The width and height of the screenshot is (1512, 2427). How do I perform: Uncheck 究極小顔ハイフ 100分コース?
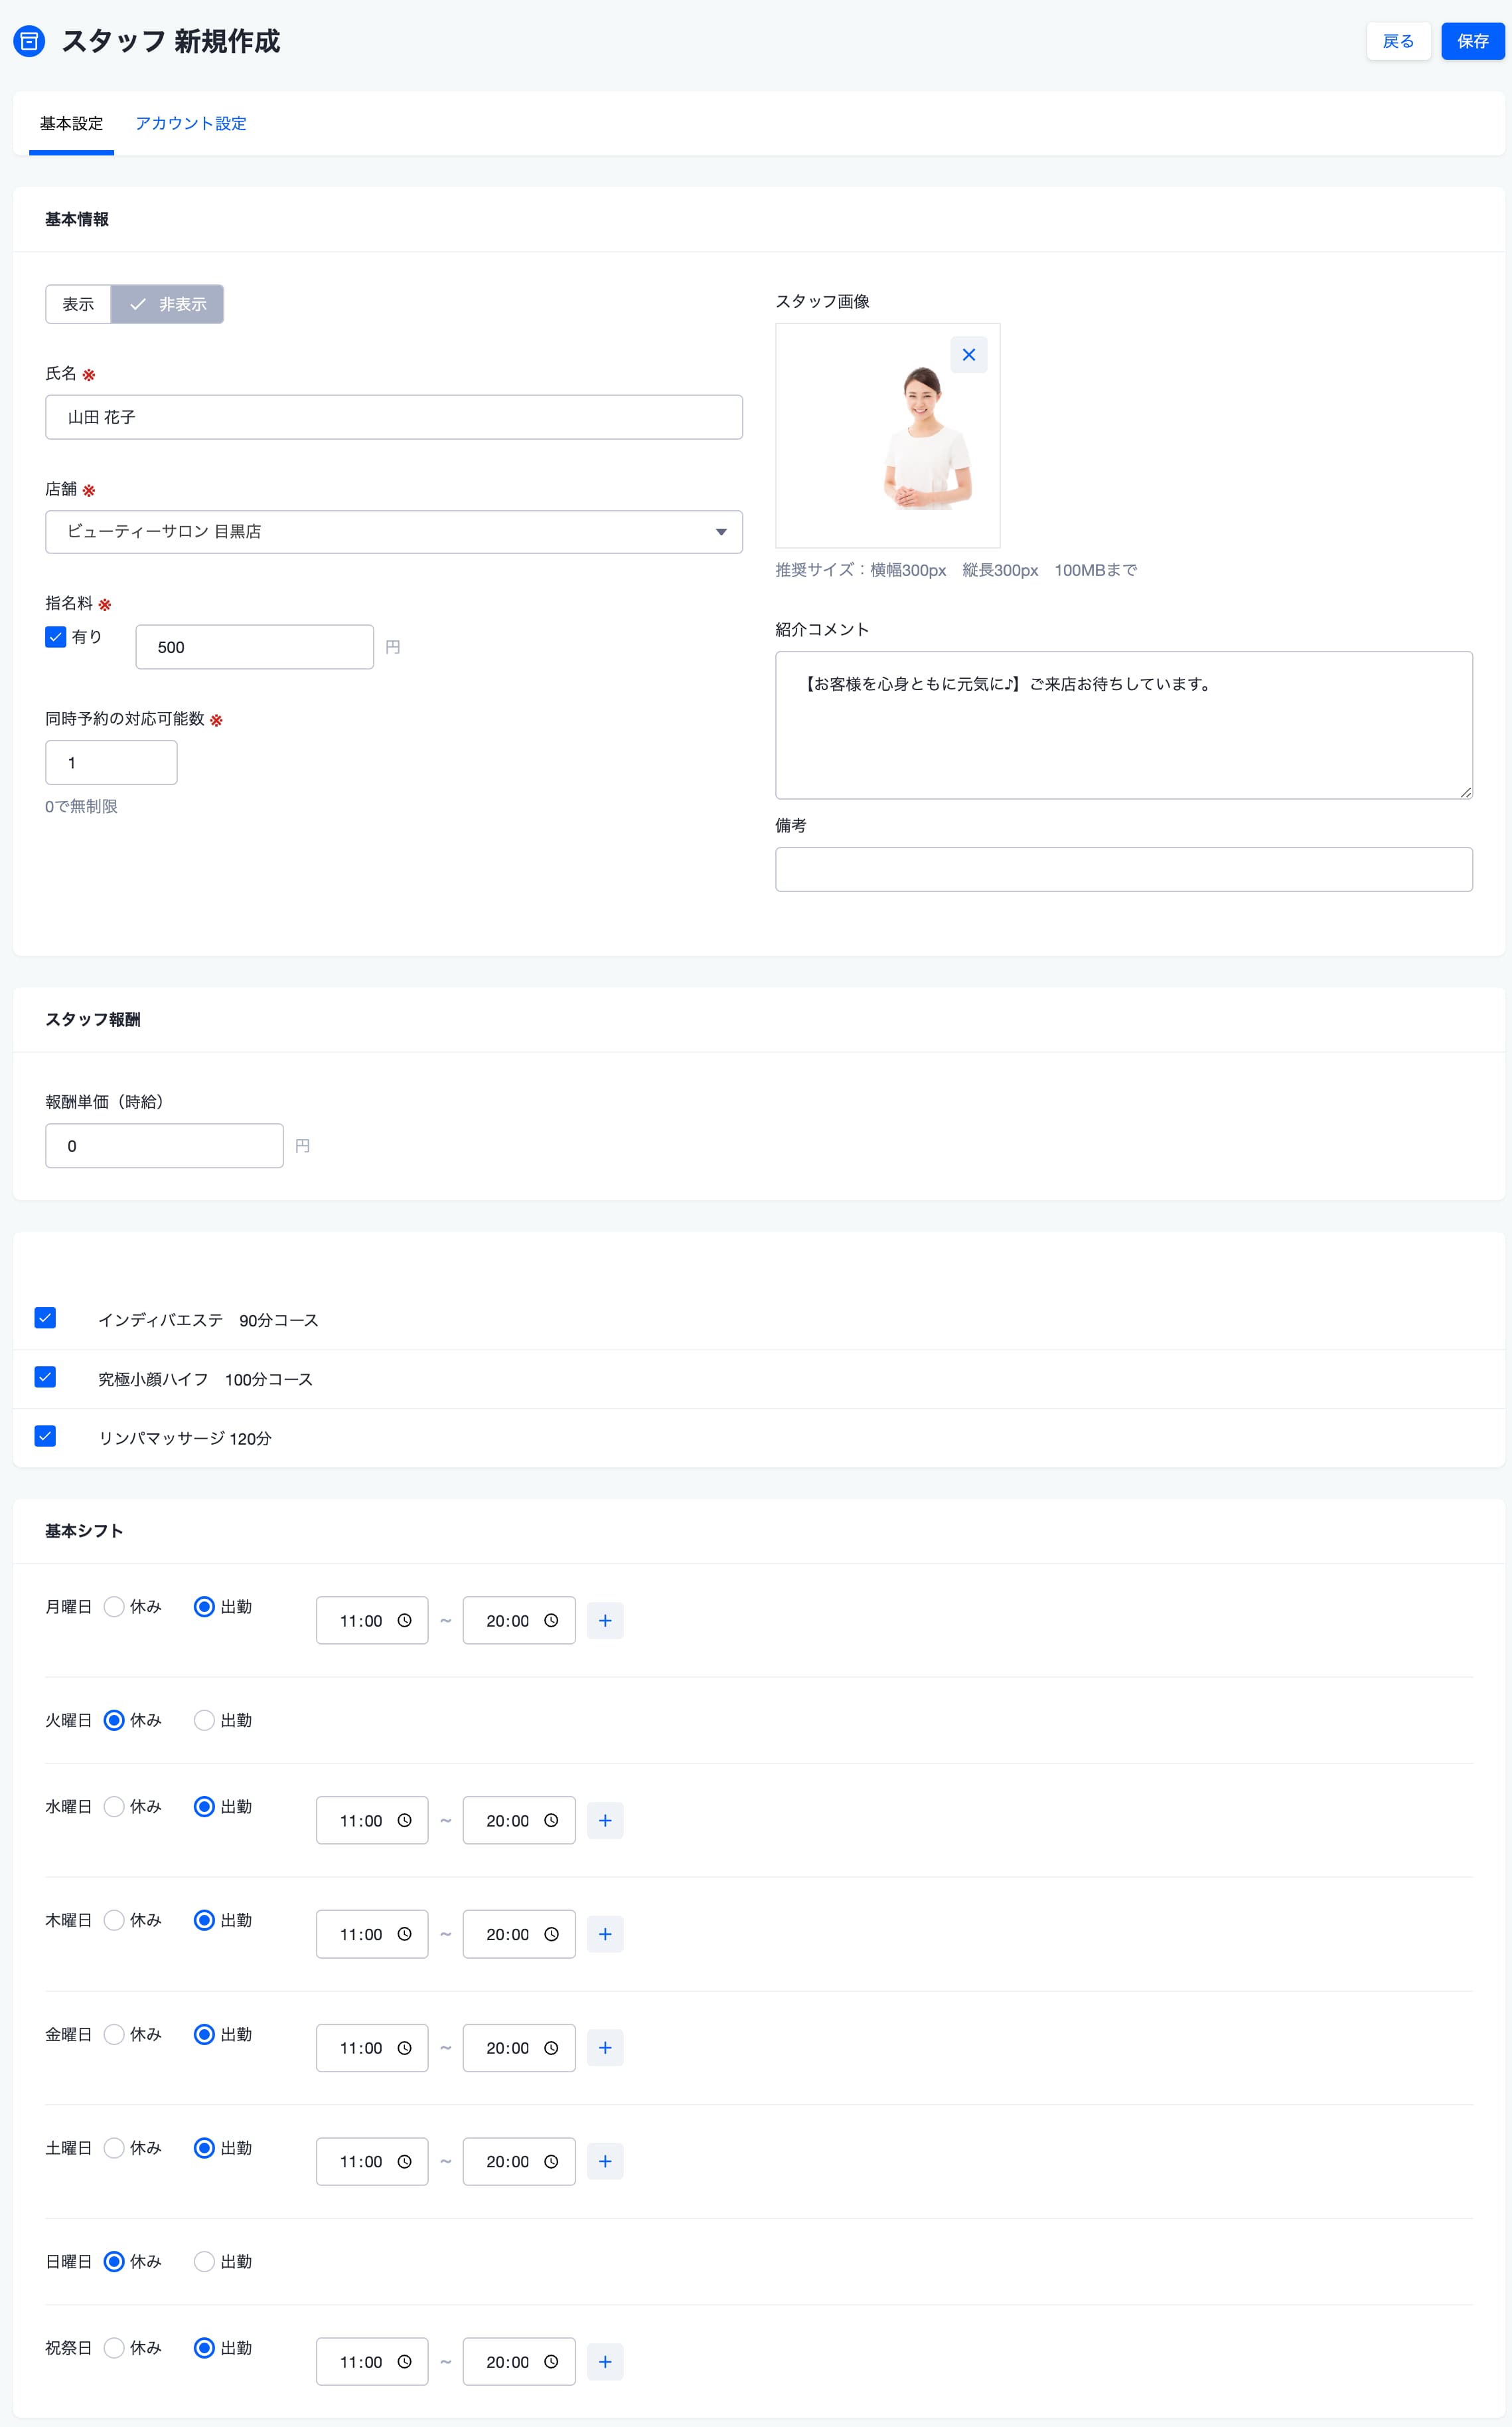(45, 1377)
